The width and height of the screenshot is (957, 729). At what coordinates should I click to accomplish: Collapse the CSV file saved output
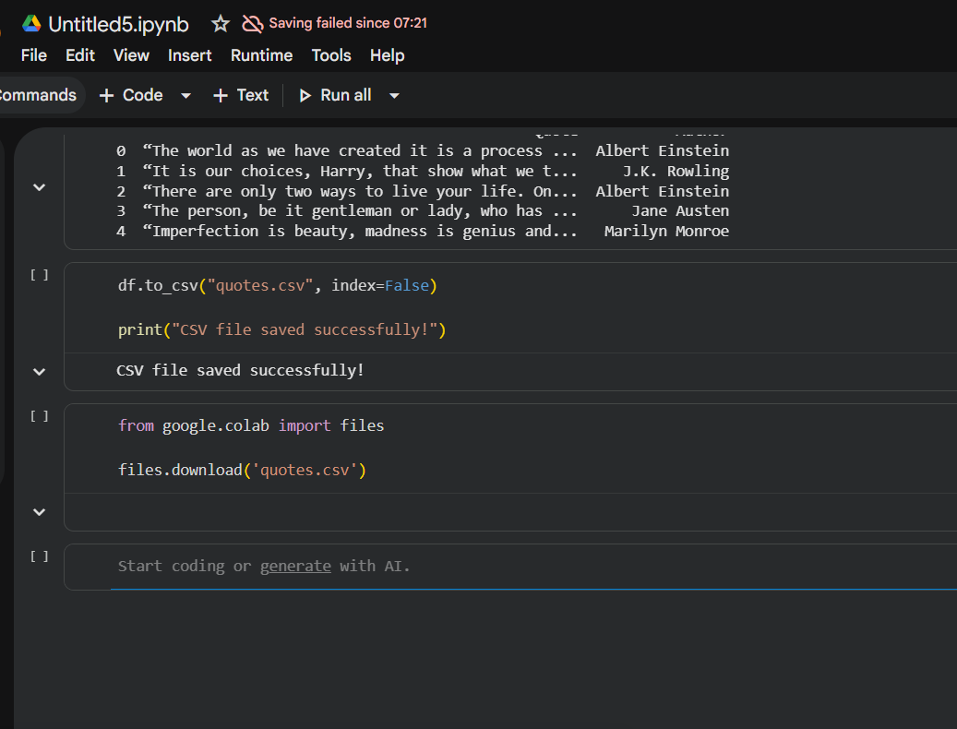pyautogui.click(x=39, y=372)
